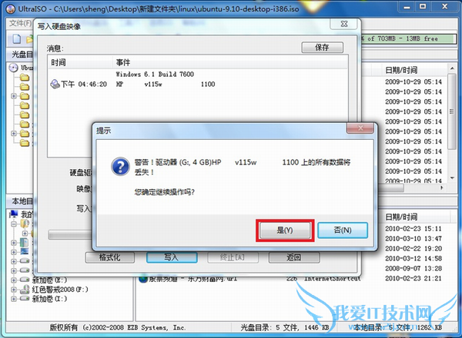The image size is (462, 338).
Task: Select the 2010-03-10 13:47 file row
Action: click(413, 239)
